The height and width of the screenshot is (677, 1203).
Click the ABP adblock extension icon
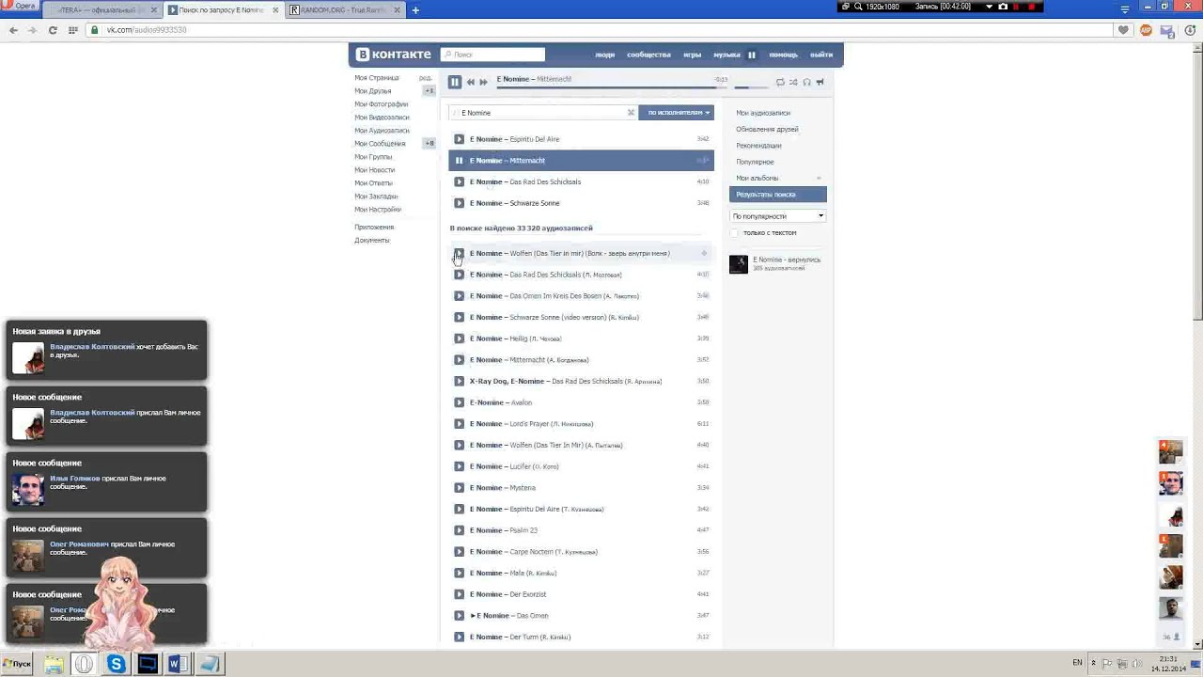1146,30
